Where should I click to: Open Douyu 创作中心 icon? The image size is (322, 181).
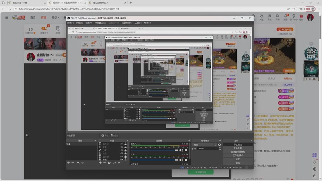pos(294,17)
